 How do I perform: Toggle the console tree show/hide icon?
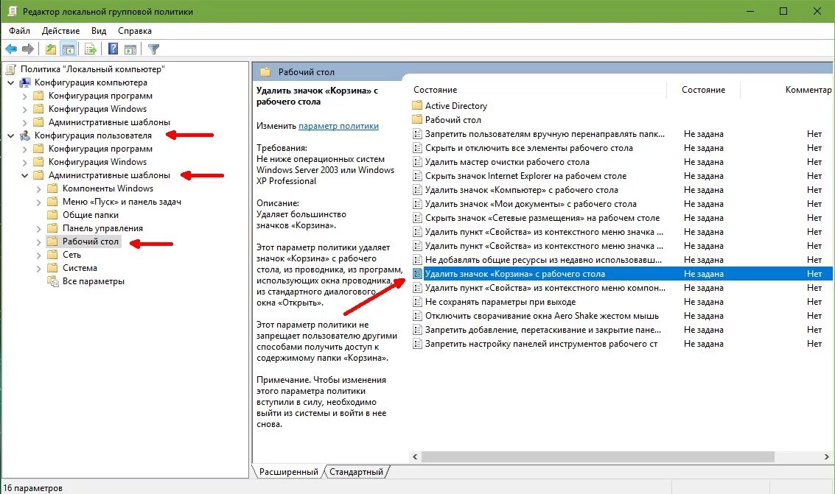tap(68, 49)
